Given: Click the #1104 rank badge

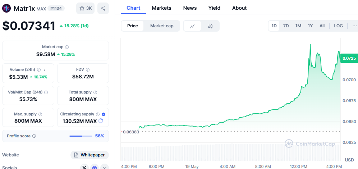Looking at the screenshot, I should pos(56,9).
